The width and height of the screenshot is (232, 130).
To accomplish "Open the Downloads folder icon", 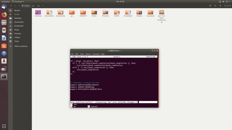I will [61, 13].
